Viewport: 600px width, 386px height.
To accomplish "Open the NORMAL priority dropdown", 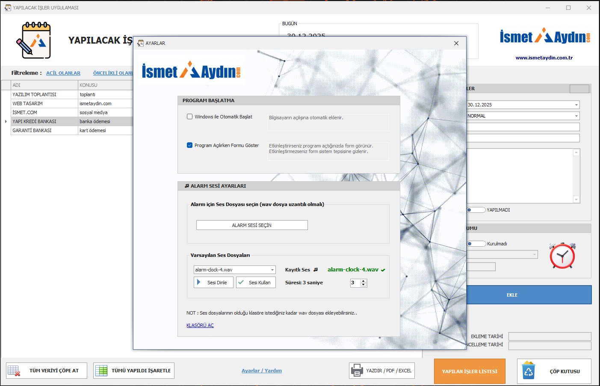I will click(x=576, y=116).
